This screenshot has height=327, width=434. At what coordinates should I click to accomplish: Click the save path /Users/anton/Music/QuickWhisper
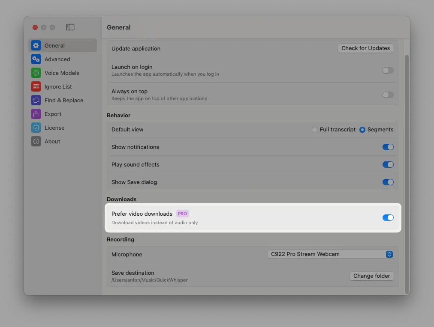click(x=150, y=280)
